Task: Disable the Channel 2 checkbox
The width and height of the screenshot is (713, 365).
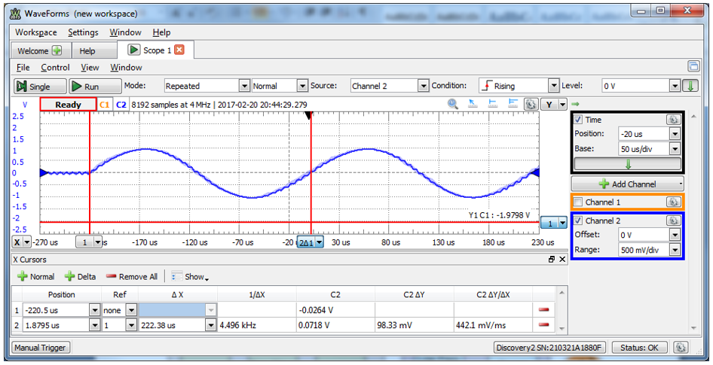Action: pyautogui.click(x=578, y=221)
